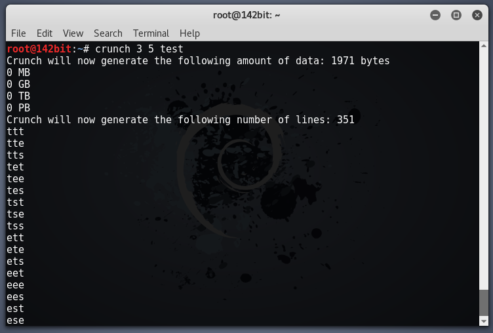Click the output line 'tes'

16,191
